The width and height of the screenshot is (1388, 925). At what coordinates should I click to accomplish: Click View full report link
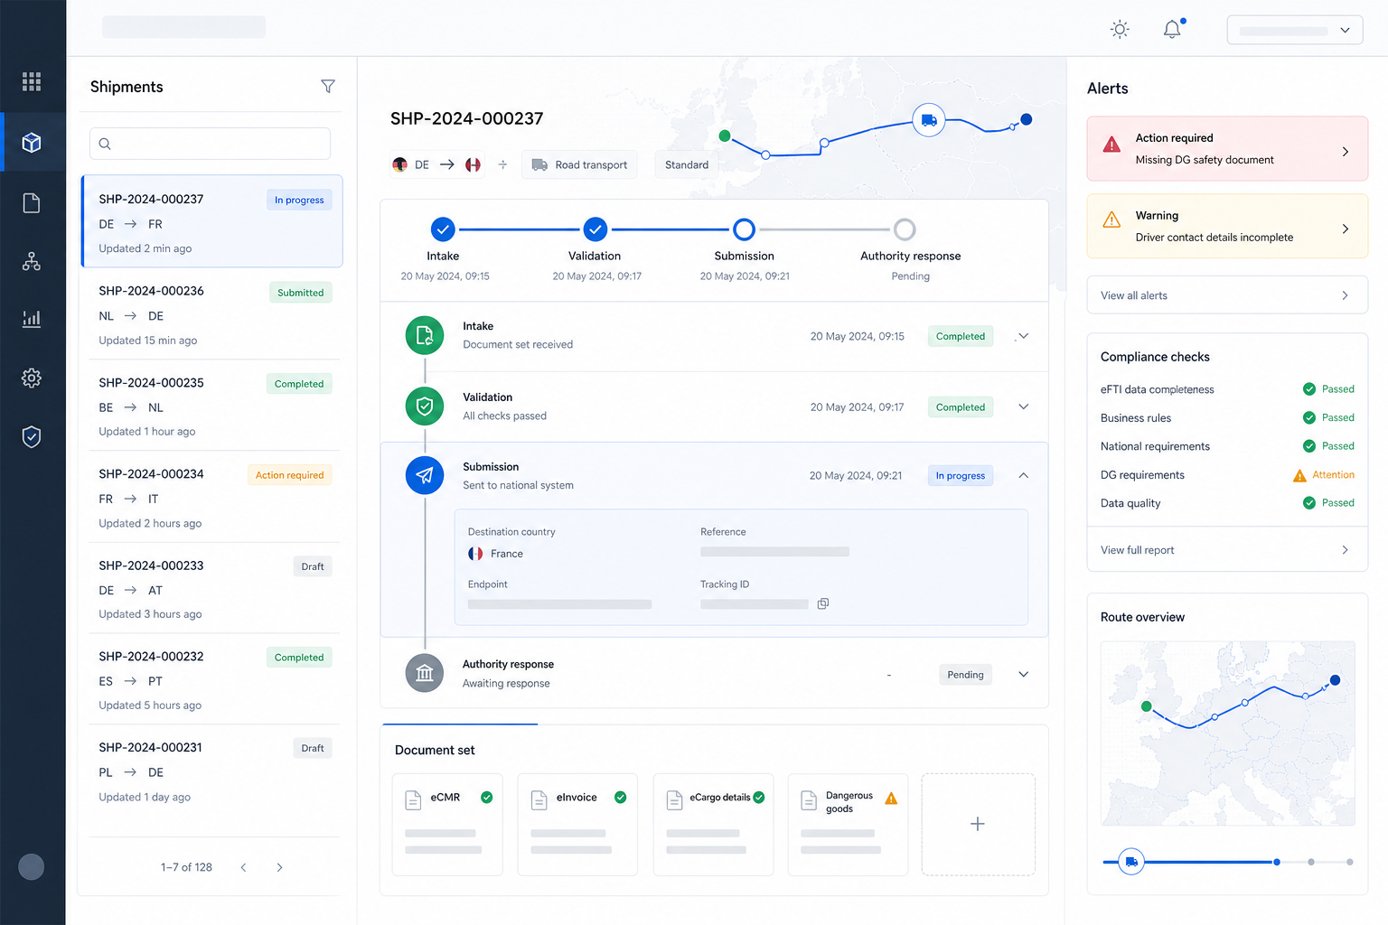[x=1227, y=550]
